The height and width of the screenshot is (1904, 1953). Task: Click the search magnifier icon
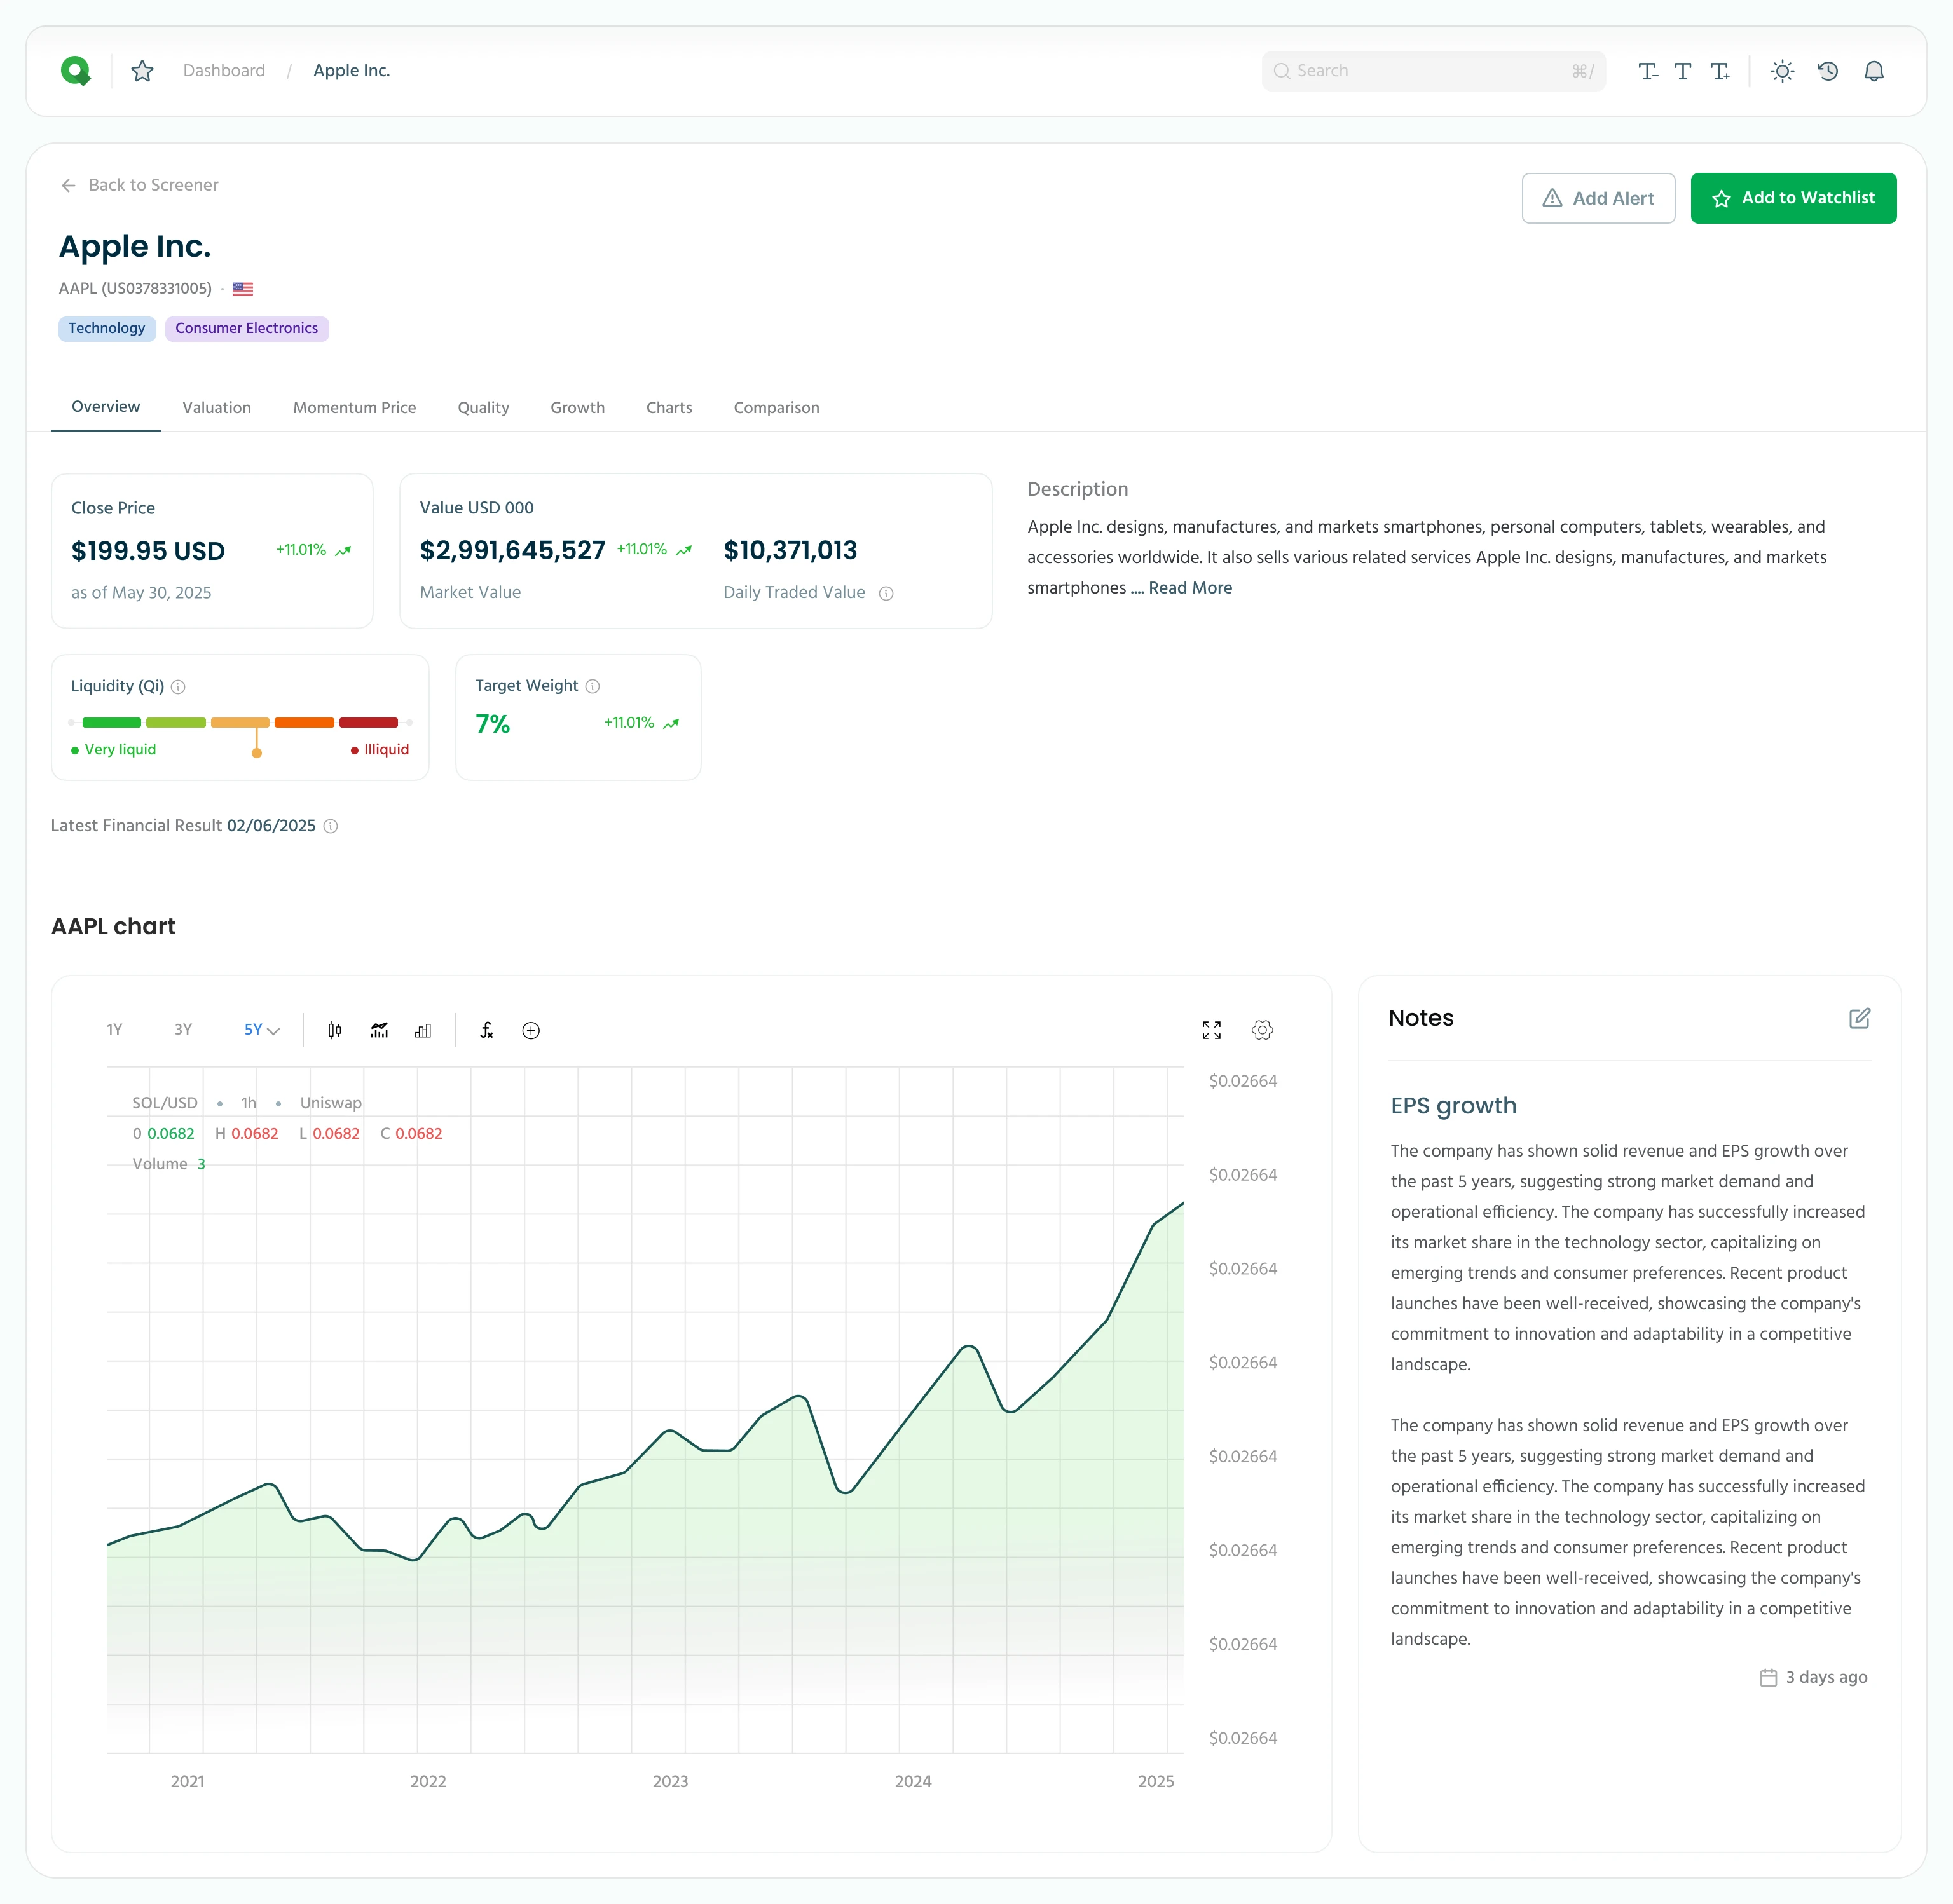(1282, 71)
